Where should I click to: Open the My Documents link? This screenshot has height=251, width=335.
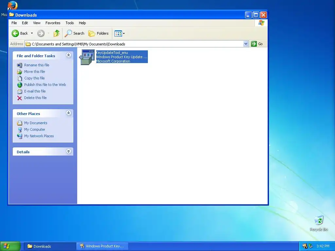36,123
